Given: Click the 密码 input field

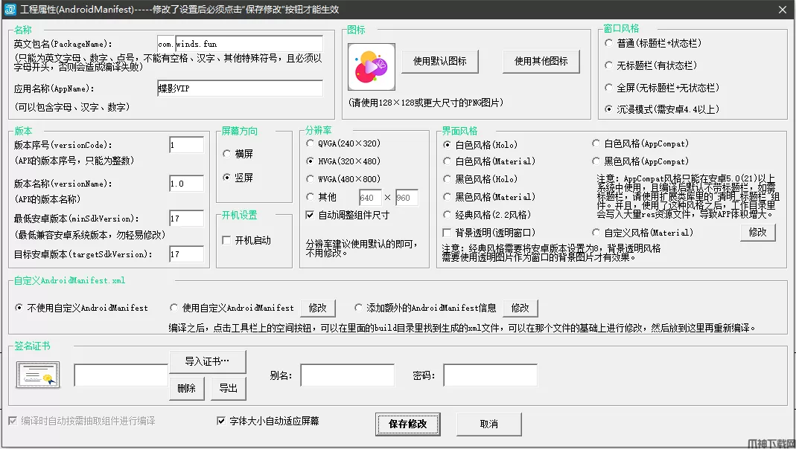Looking at the screenshot, I should (x=491, y=375).
